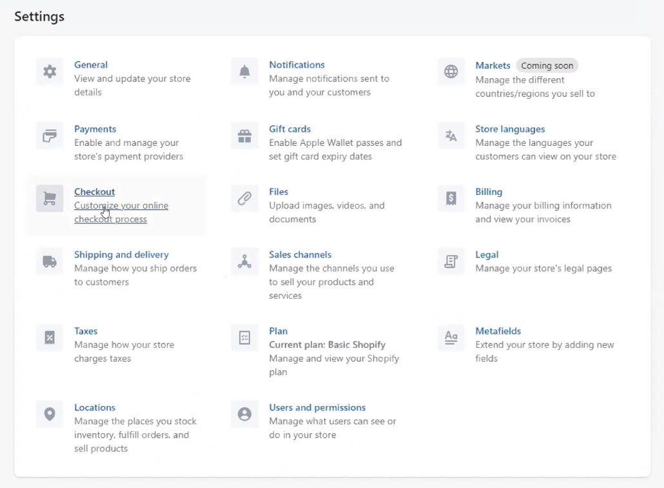Screen dimensions: 664x488
Task: Click the Billing invoice icon
Action: [451, 199]
